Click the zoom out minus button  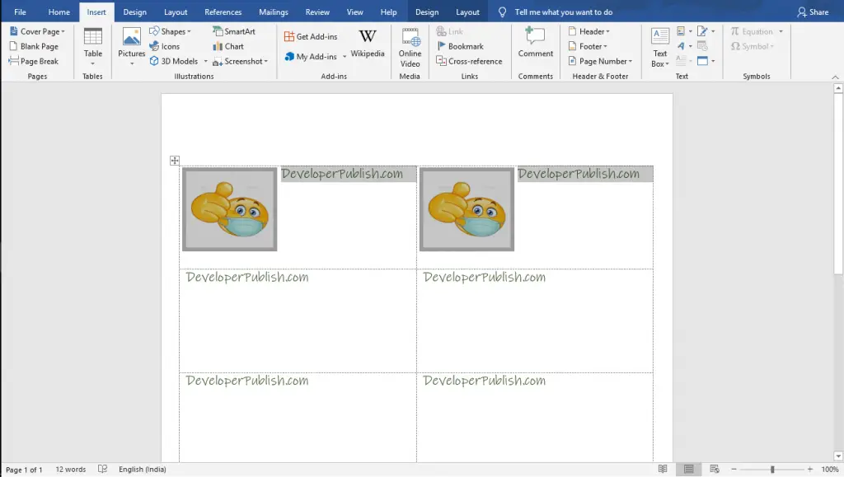tap(734, 470)
